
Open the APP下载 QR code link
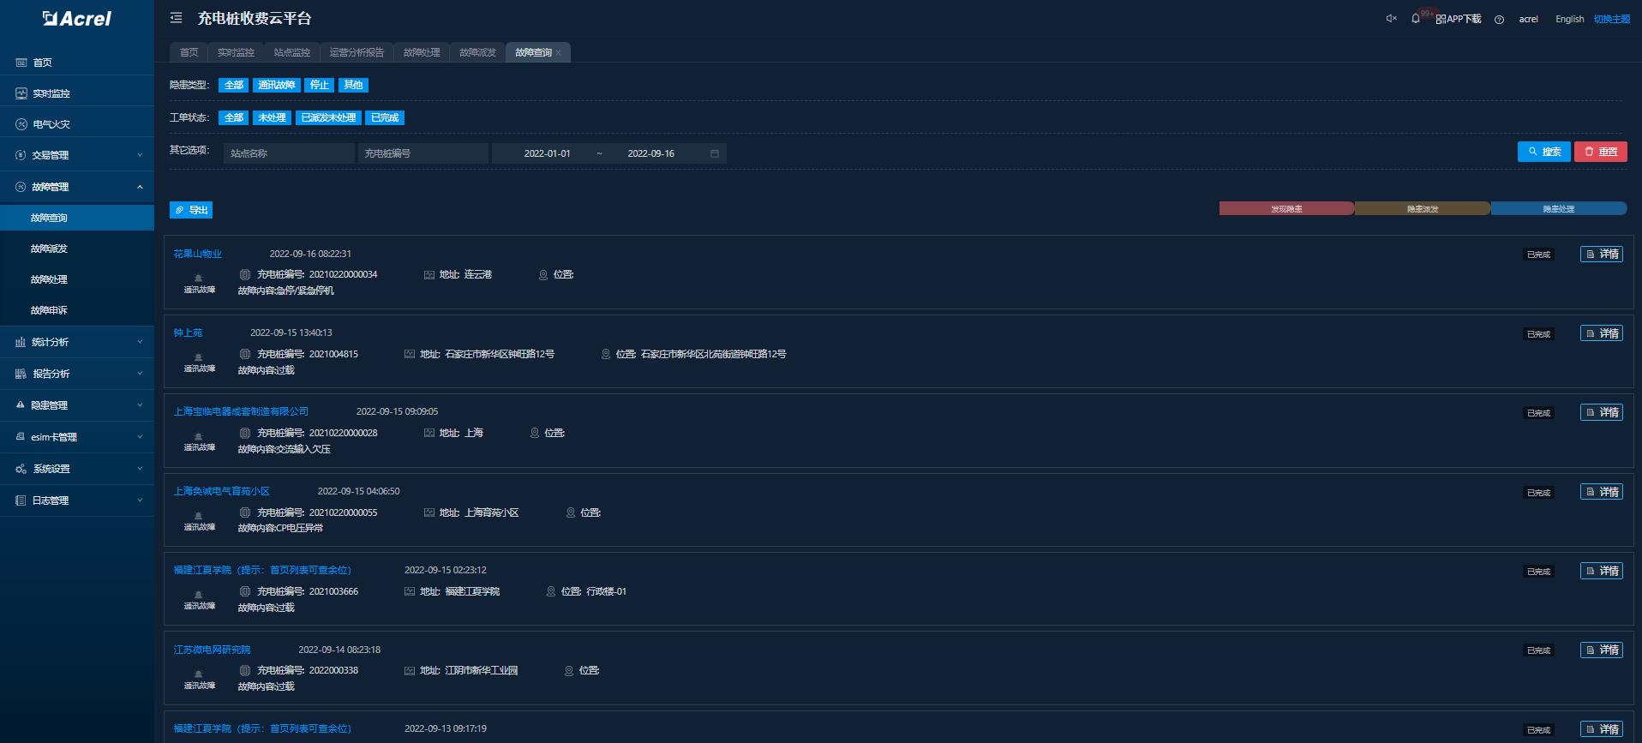[1458, 19]
